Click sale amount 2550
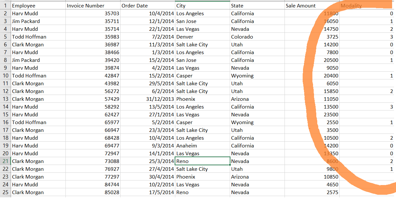Viewport: 396px width, 198px height. [x=312, y=122]
